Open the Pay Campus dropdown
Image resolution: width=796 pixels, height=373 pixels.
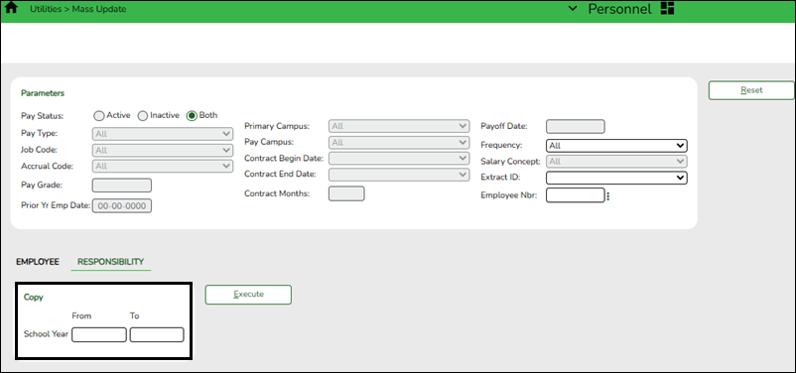[x=399, y=143]
